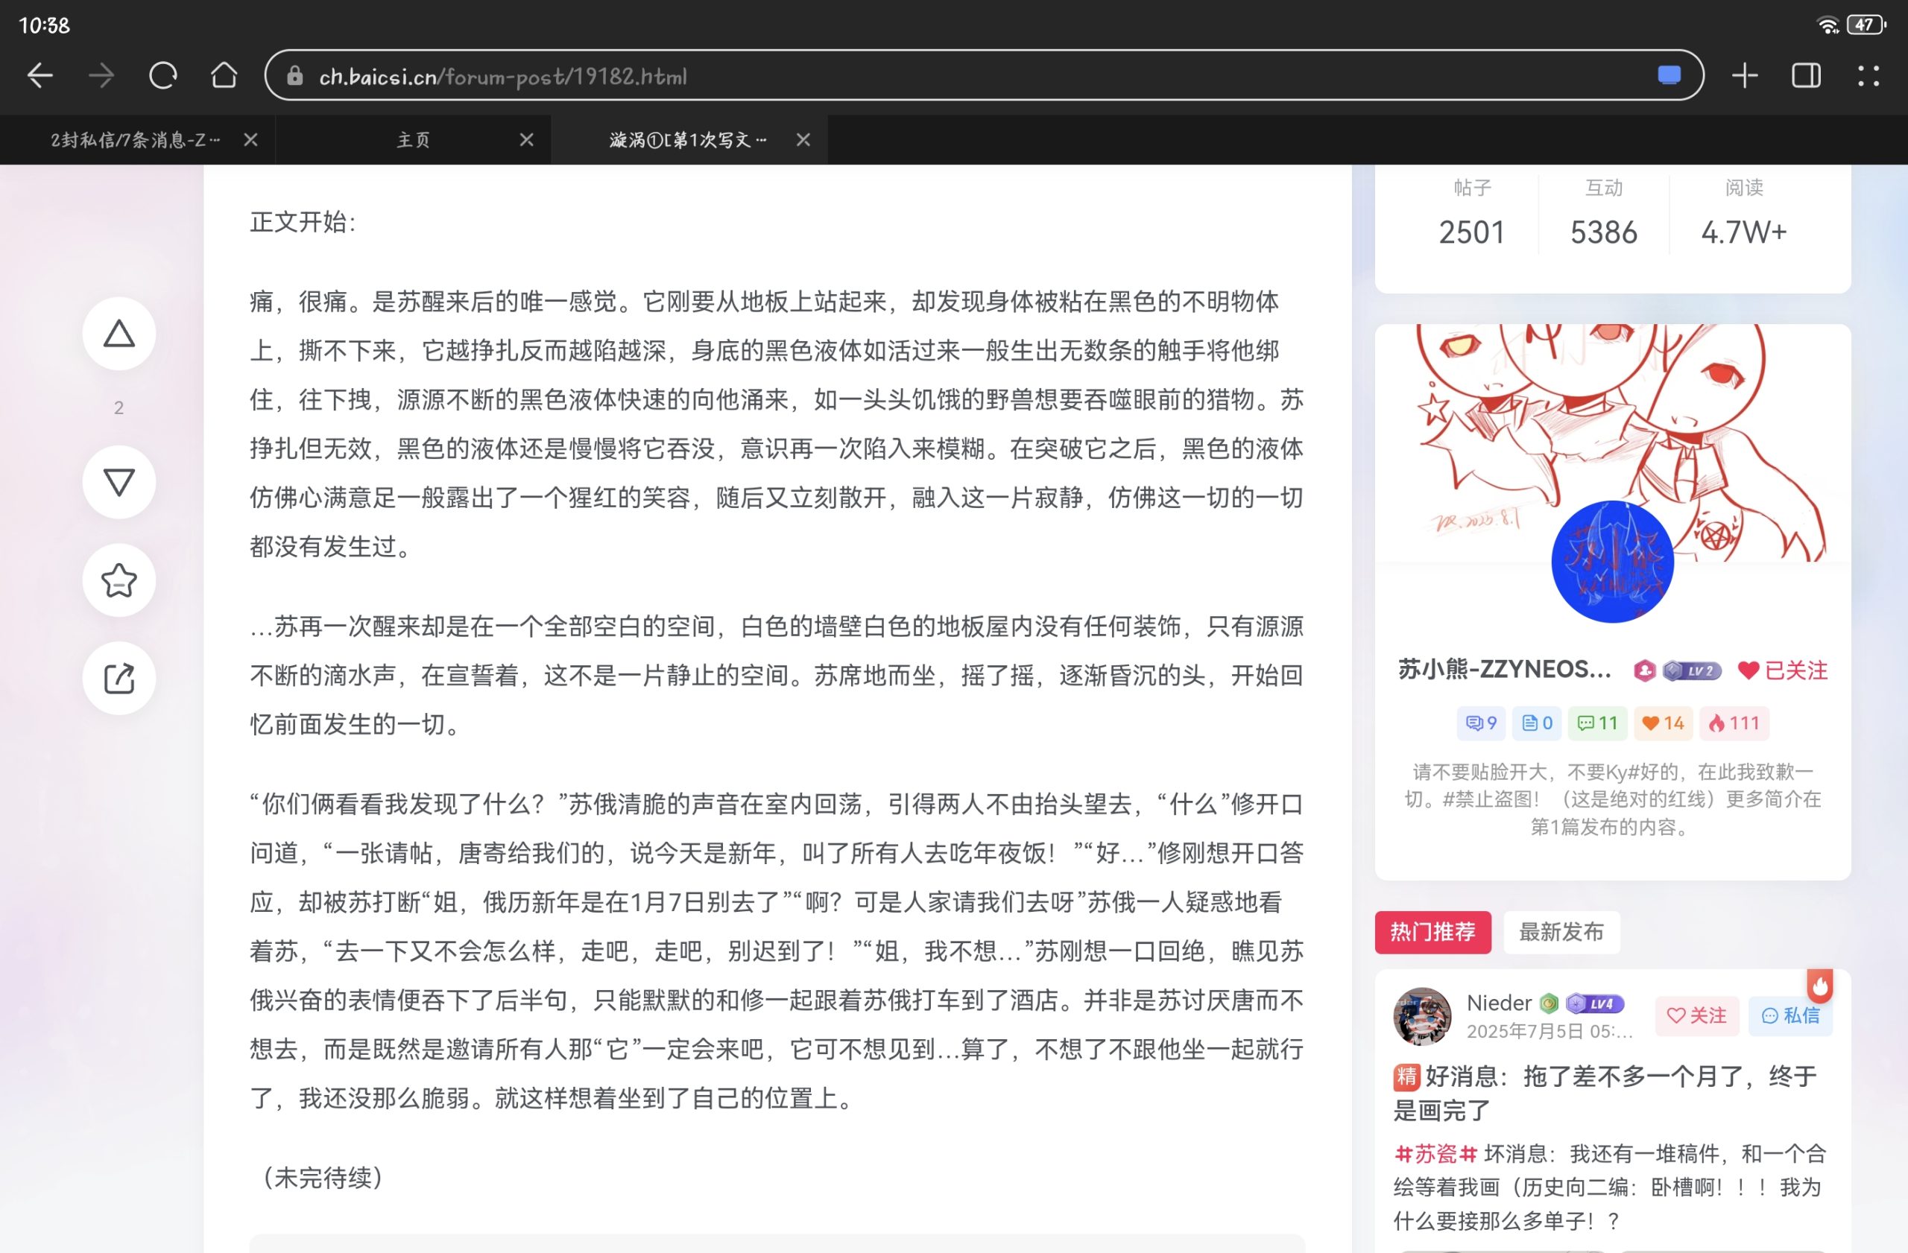Click Nieder's LV4 level badge
The height and width of the screenshot is (1253, 1908).
(1596, 1003)
